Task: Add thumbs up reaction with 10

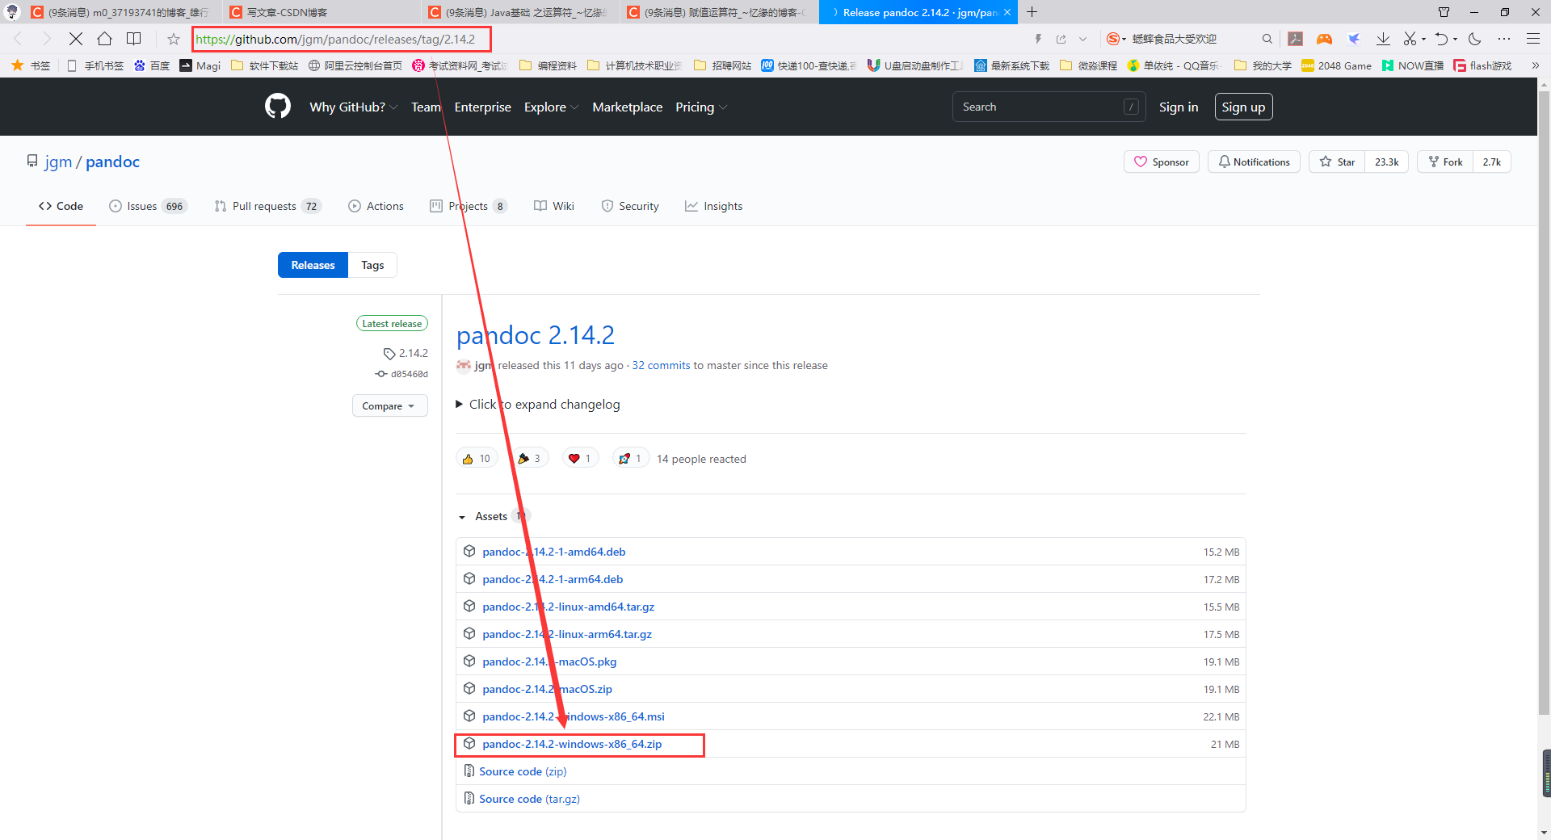Action: point(477,458)
